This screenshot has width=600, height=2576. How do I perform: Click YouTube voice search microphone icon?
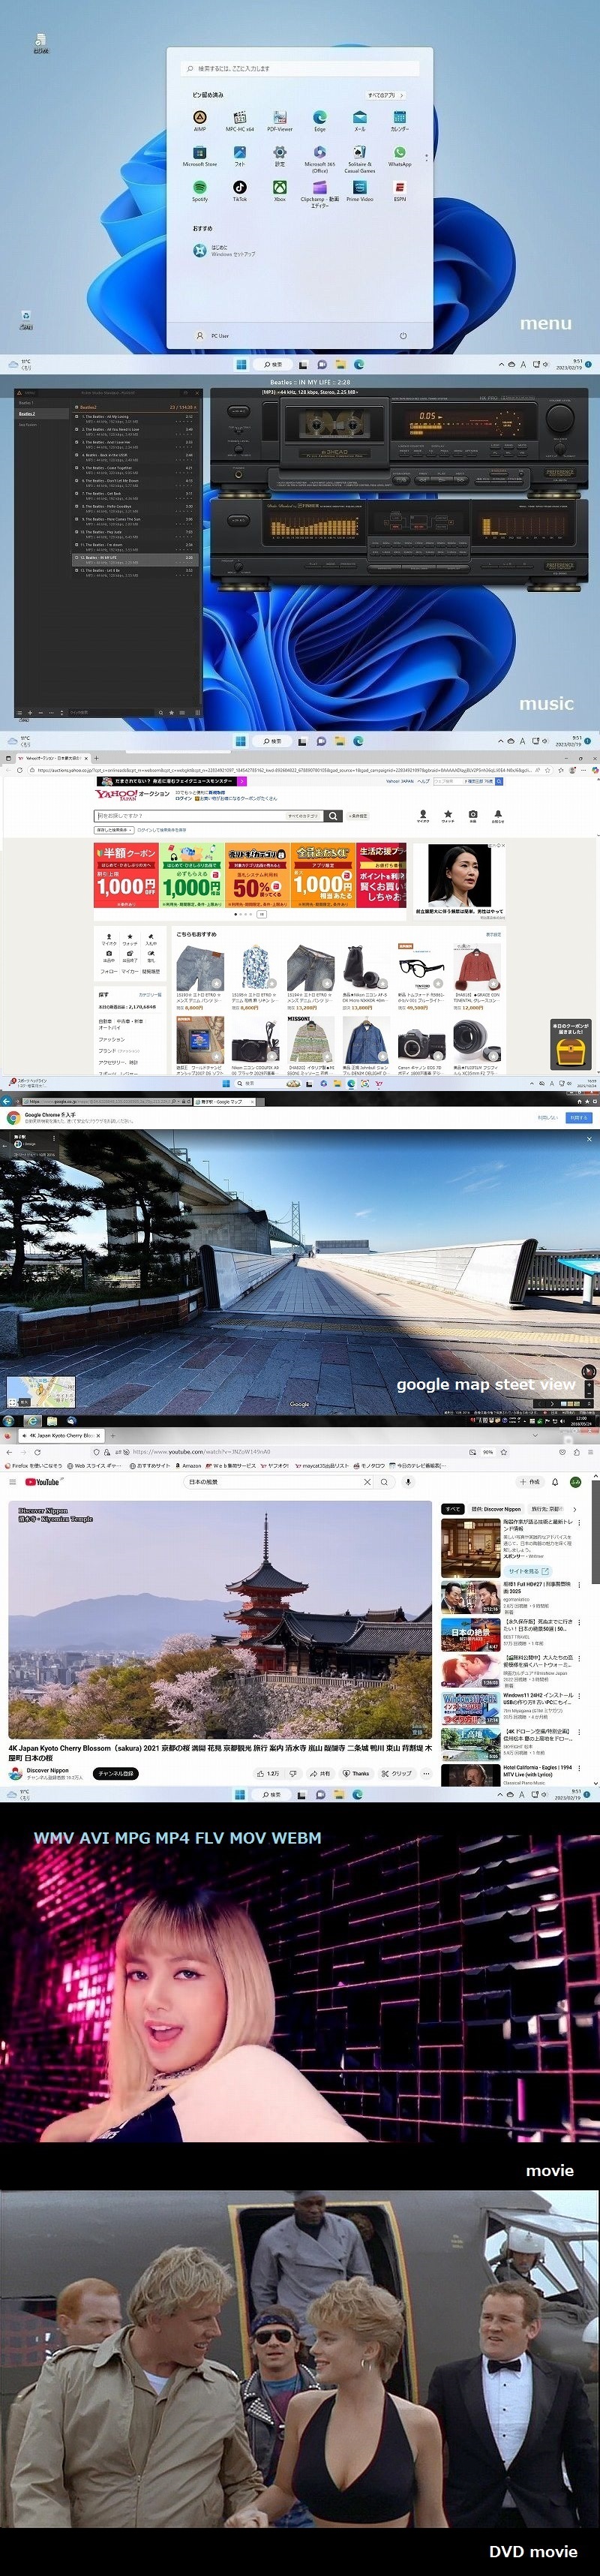[x=407, y=1482]
